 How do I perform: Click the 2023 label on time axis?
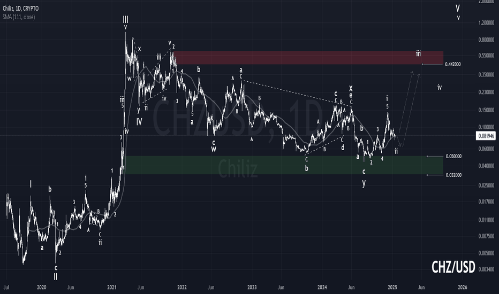[252, 288]
